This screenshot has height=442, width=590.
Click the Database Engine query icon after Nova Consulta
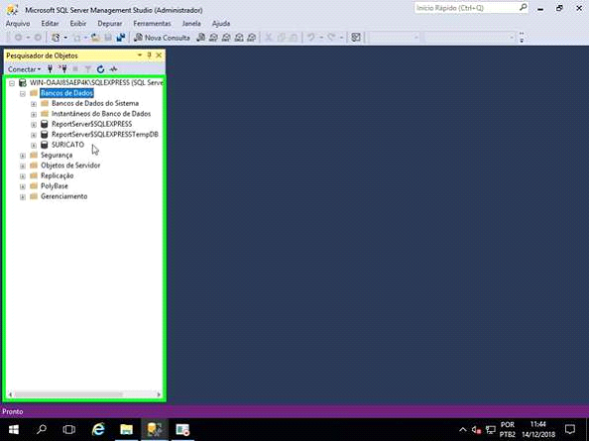201,38
